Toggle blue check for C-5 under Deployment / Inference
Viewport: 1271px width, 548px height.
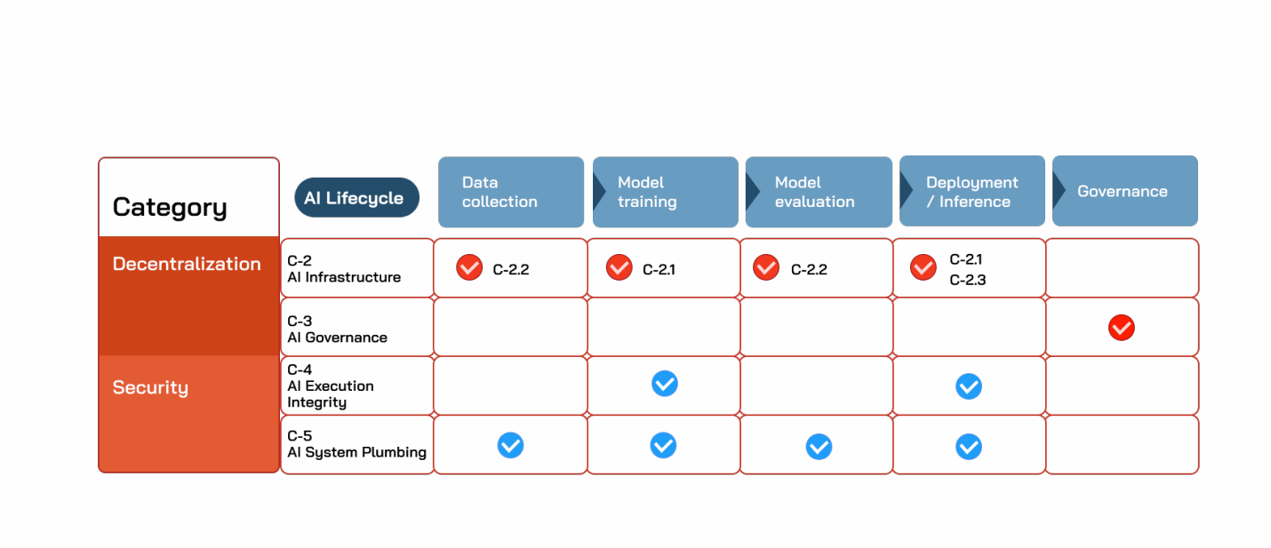coord(969,447)
